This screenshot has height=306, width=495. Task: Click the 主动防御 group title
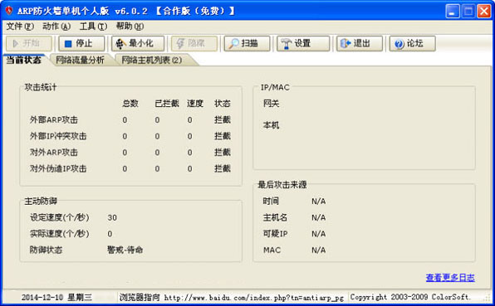pyautogui.click(x=41, y=201)
